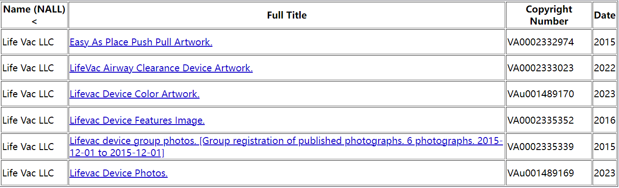Select copyright number VA0002333023
619x188 pixels.
coord(540,68)
